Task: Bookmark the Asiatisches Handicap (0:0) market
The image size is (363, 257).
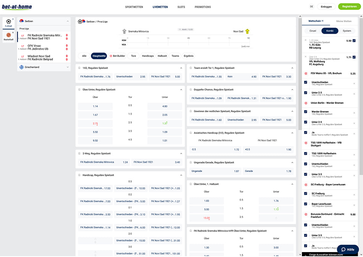Action: [x=191, y=133]
